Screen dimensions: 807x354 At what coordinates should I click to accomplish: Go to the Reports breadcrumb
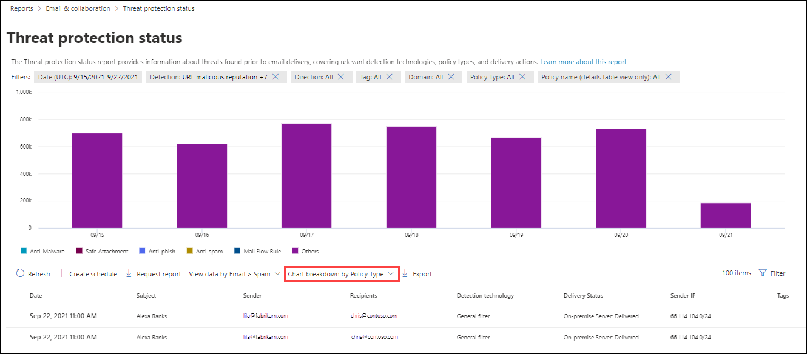[x=22, y=8]
